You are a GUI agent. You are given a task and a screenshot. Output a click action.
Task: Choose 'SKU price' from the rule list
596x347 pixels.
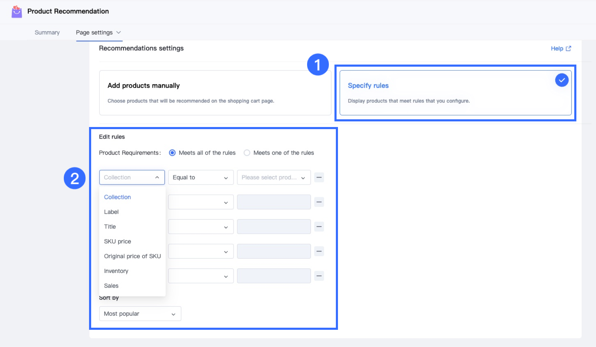117,241
